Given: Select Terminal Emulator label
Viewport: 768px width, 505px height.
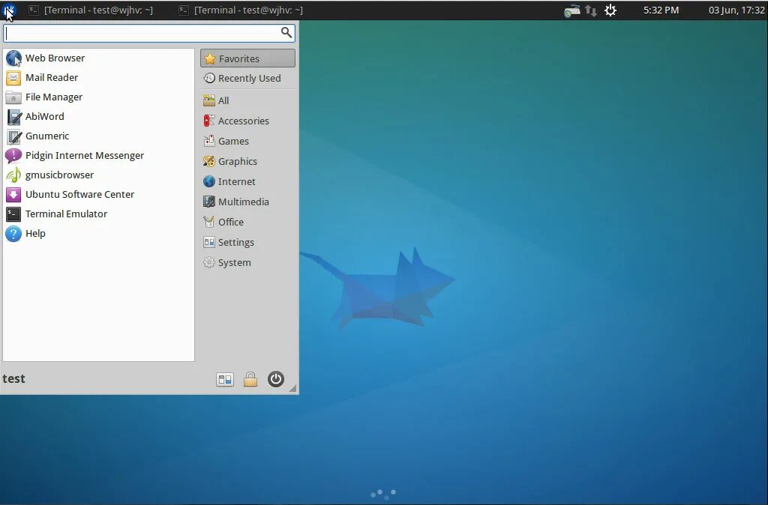Looking at the screenshot, I should tap(66, 214).
